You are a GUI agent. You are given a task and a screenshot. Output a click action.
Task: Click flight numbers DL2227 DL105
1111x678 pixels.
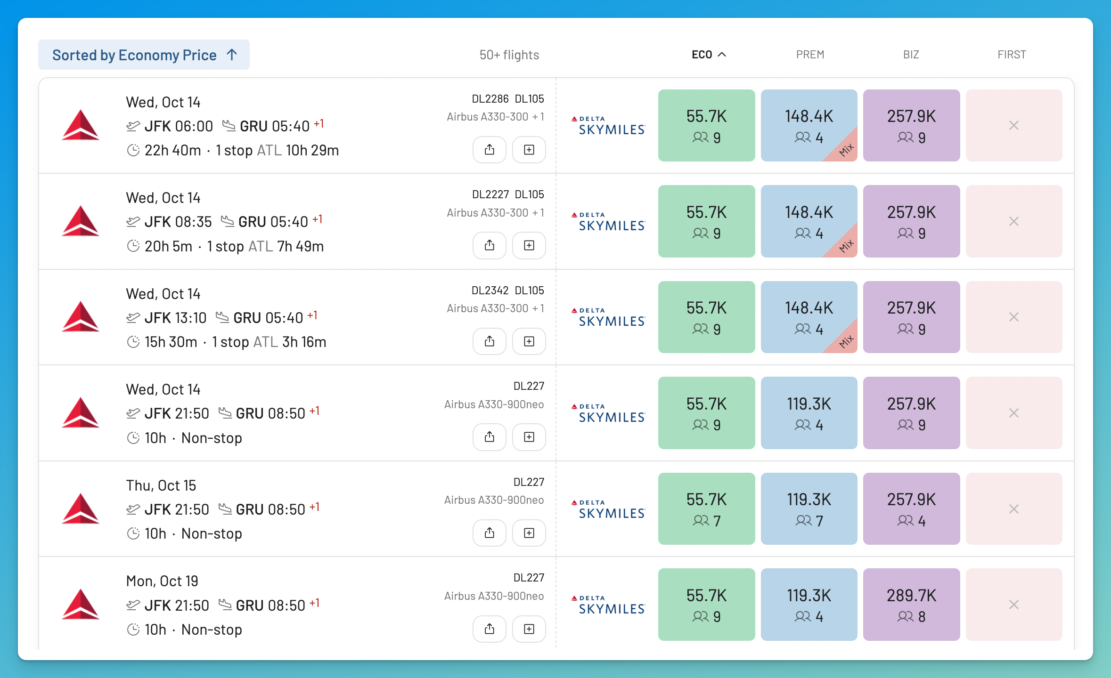coord(507,194)
